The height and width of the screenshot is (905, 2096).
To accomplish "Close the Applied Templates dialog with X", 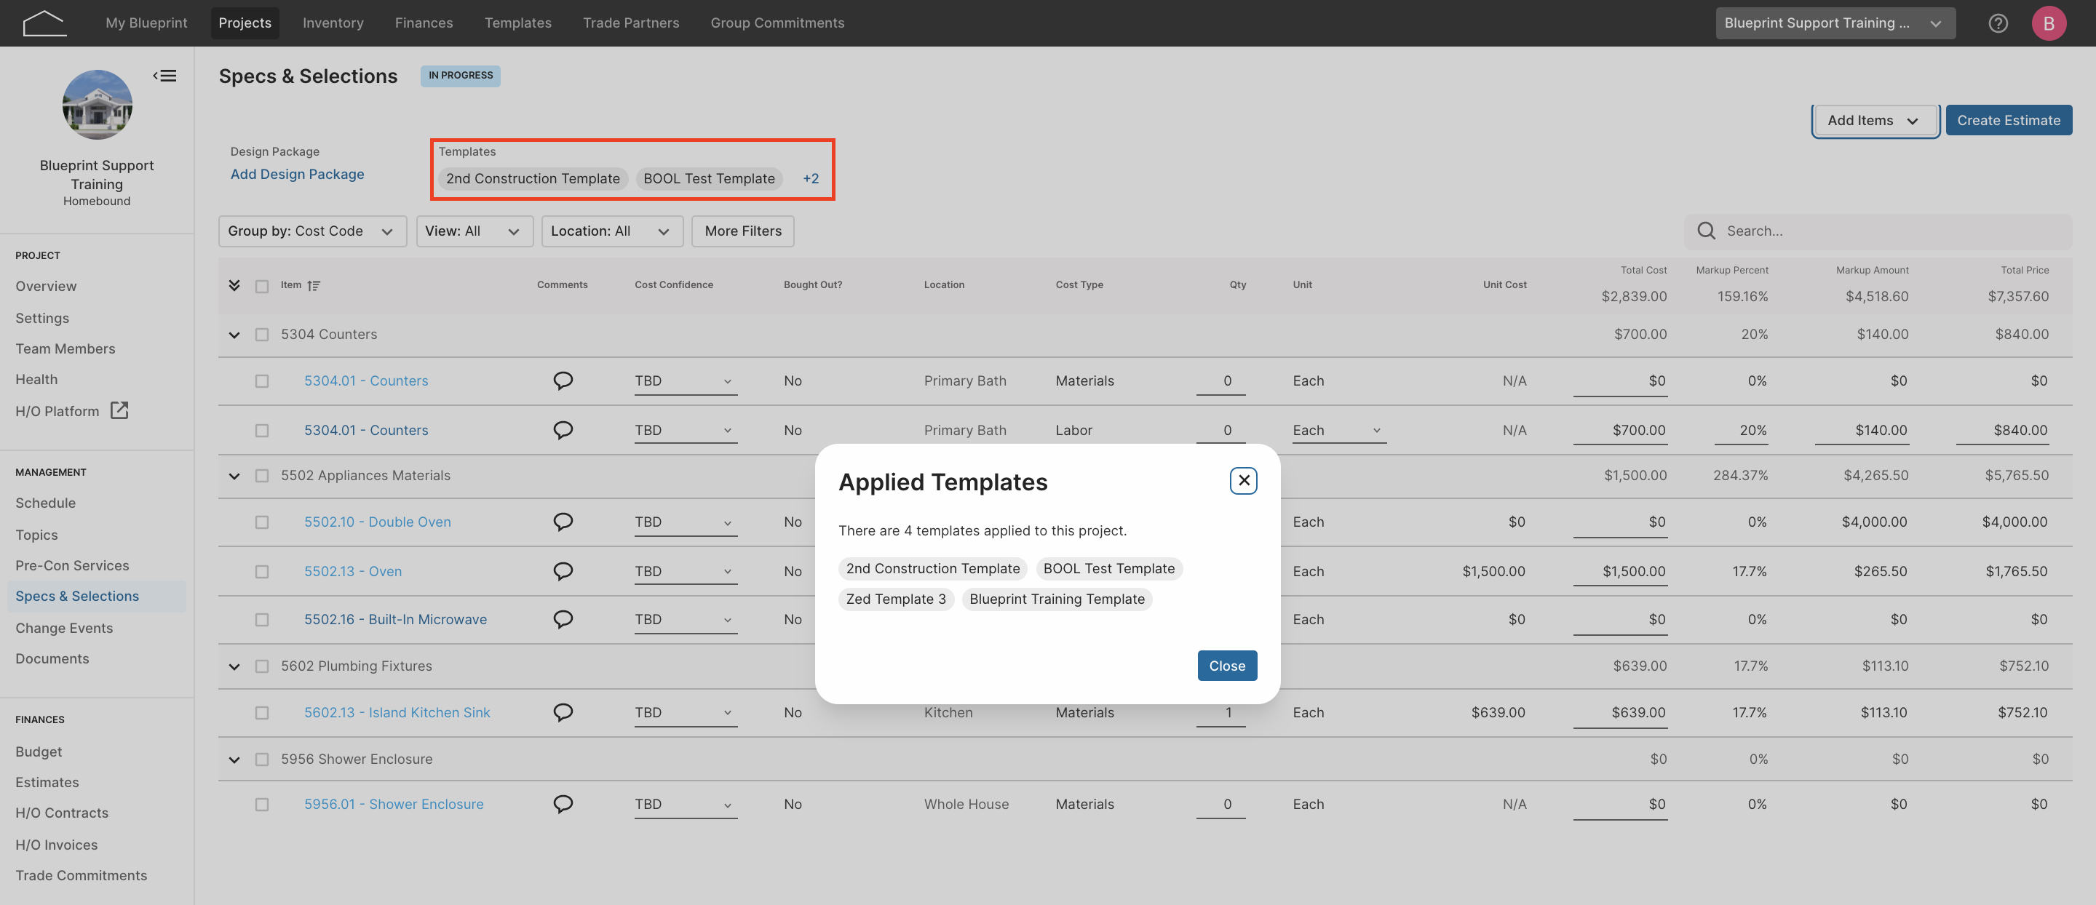I will pyautogui.click(x=1243, y=481).
